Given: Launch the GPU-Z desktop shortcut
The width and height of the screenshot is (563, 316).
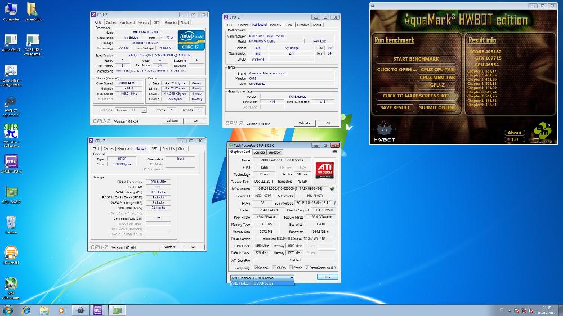Looking at the screenshot, I should click(x=11, y=195).
